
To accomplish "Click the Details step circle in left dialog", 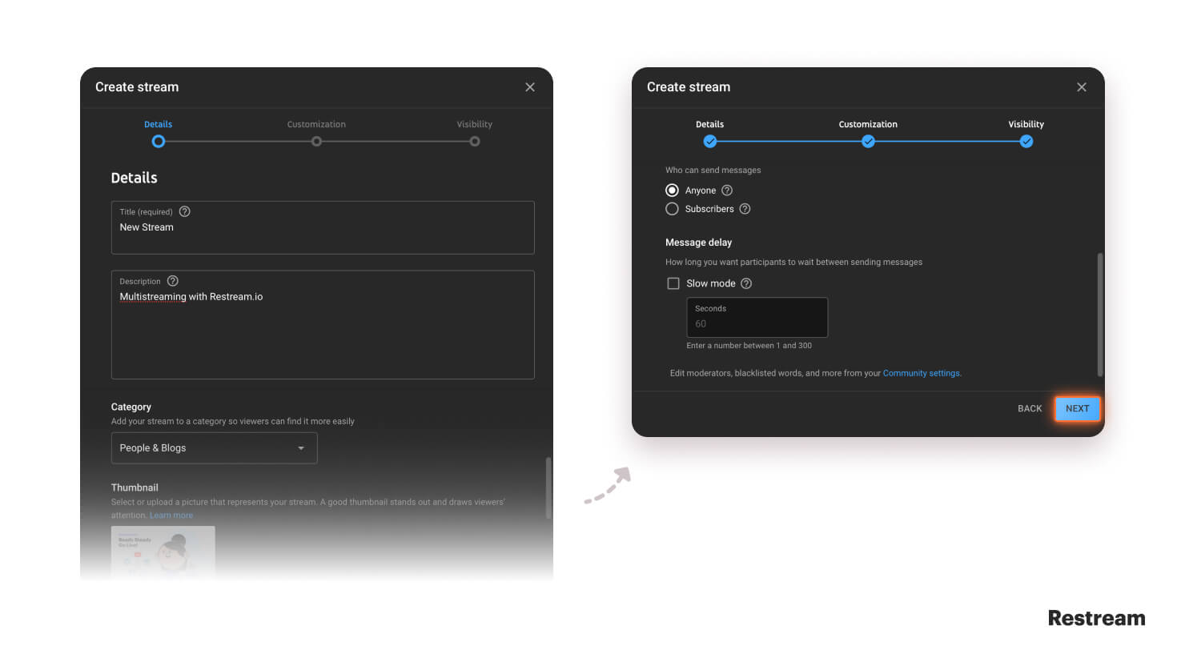I will [159, 142].
